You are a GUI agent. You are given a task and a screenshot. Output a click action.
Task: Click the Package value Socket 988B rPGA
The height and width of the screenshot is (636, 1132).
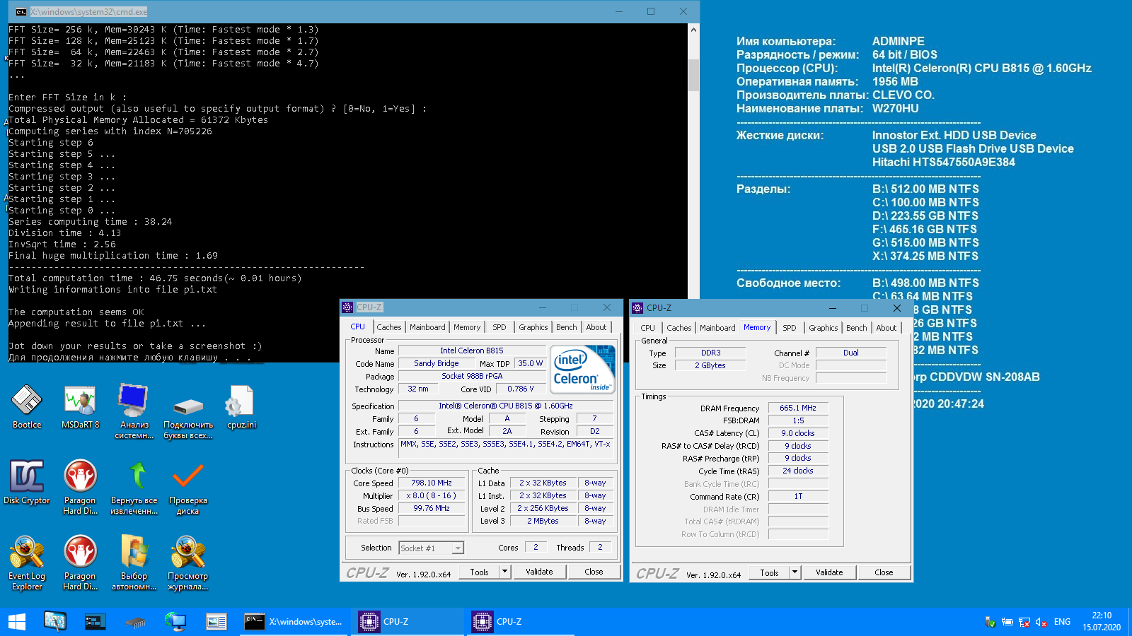tap(472, 376)
